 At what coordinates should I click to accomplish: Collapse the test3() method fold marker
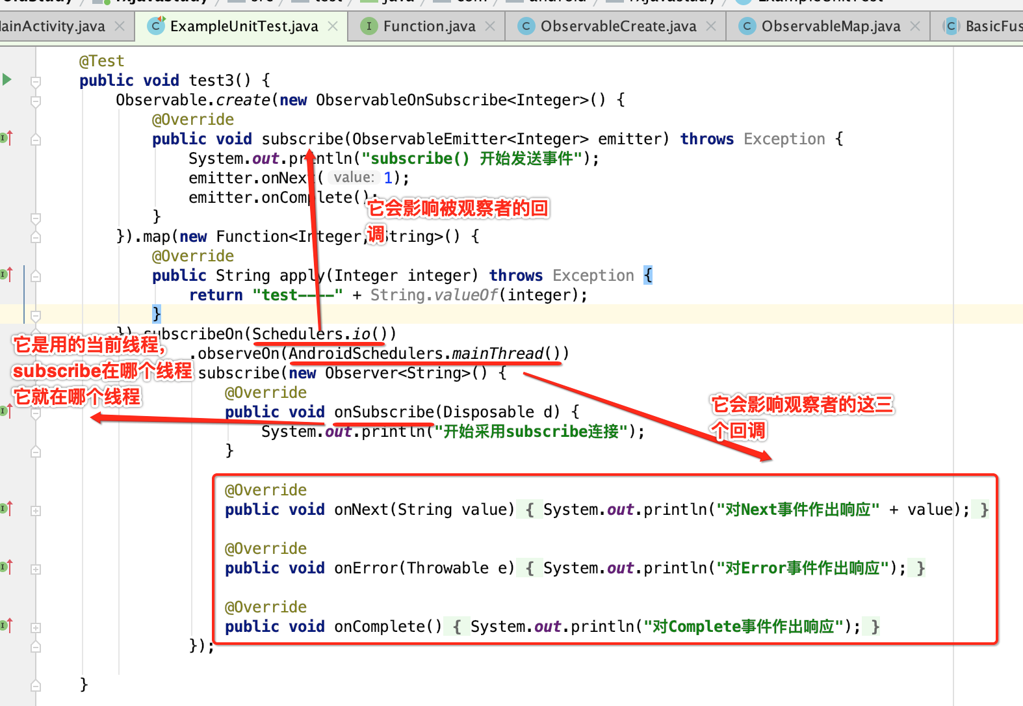tap(36, 81)
